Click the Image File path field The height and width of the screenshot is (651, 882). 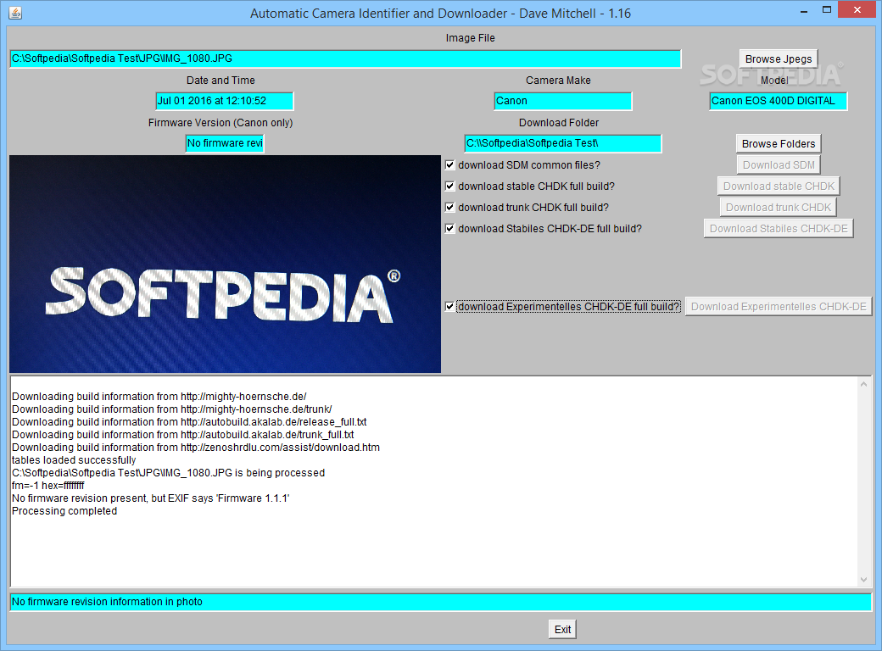click(x=345, y=58)
